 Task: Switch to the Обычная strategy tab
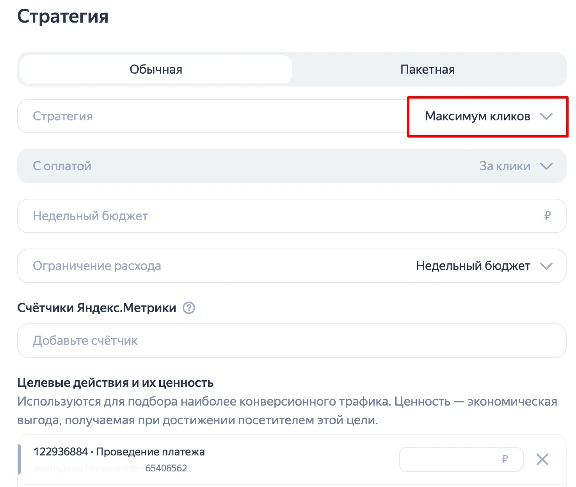click(x=156, y=69)
